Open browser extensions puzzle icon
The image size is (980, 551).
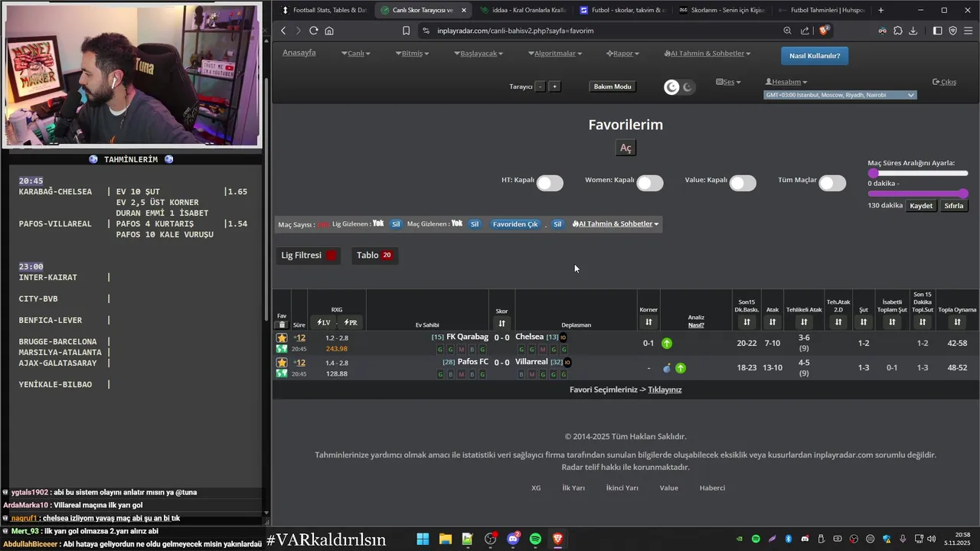897,31
